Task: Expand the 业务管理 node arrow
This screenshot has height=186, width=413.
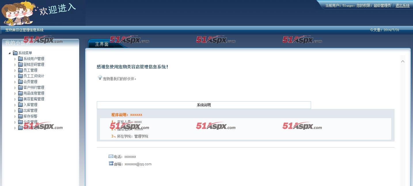Action: point(15,122)
